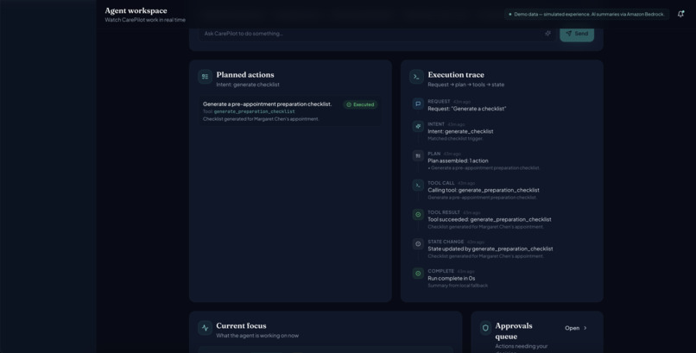Click the STATE CHANGE step icon
The height and width of the screenshot is (353, 696).
pyautogui.click(x=418, y=244)
